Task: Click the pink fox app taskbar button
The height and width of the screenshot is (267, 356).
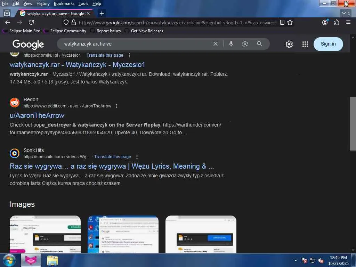Action: (x=31, y=260)
